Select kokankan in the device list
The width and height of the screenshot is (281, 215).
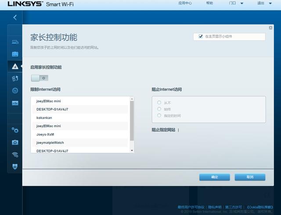[x=44, y=117]
